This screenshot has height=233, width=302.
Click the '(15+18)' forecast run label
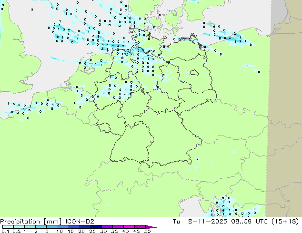click(285, 222)
